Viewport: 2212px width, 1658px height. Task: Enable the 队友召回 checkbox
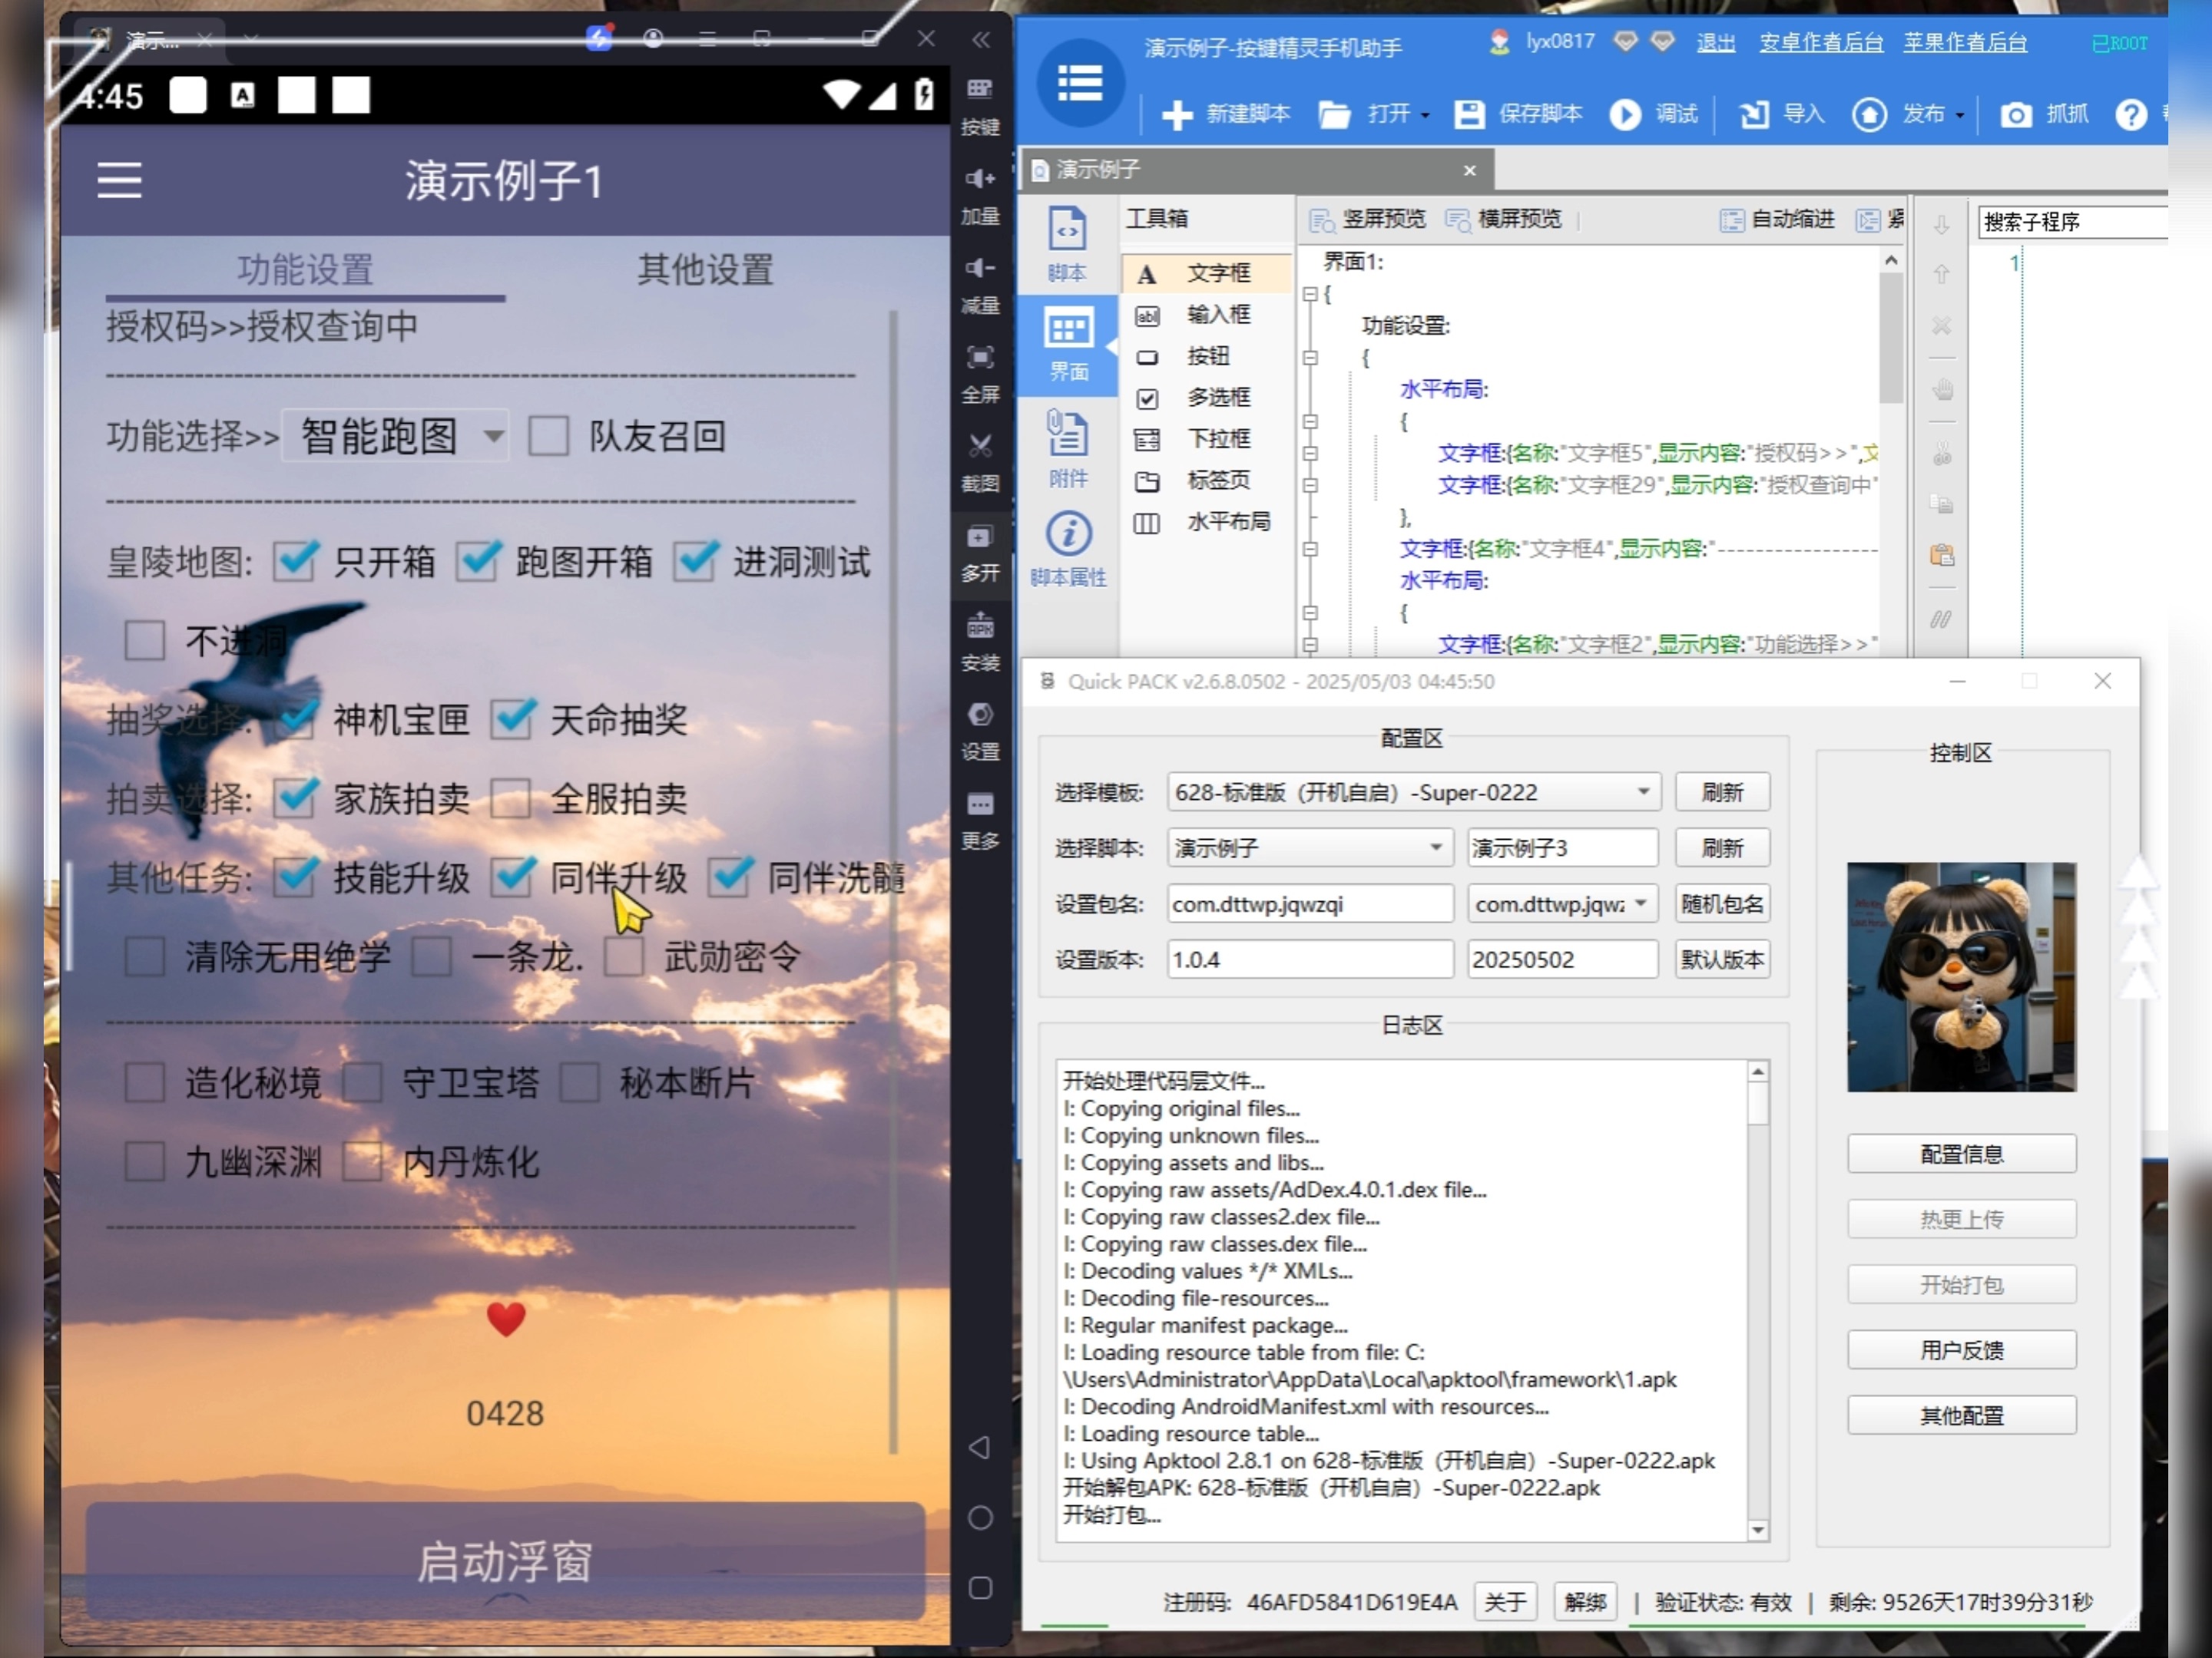pyautogui.click(x=549, y=436)
